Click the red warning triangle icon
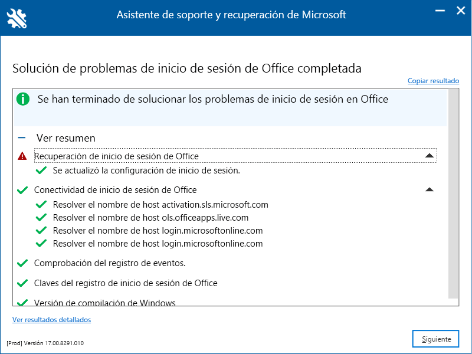The height and width of the screenshot is (354, 472). click(22, 156)
